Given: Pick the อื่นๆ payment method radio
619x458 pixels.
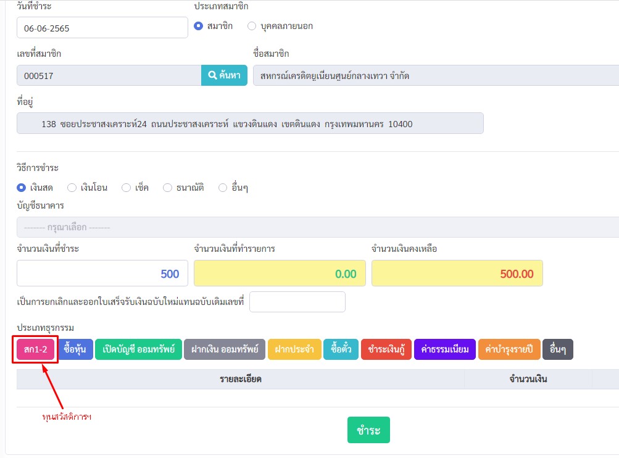Looking at the screenshot, I should tap(223, 188).
